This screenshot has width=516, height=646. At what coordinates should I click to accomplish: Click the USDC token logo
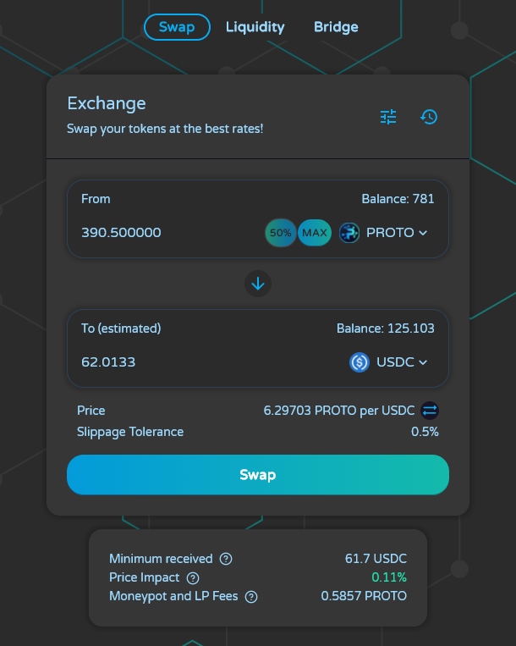click(360, 362)
